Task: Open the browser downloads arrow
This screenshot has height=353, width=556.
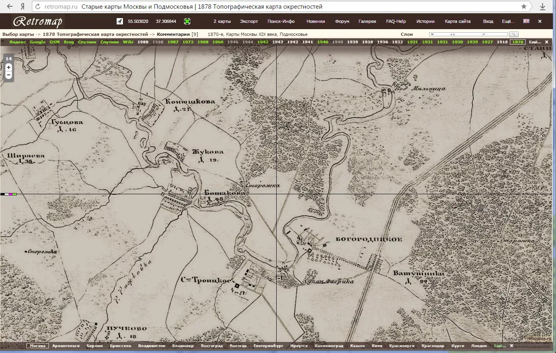Action: [x=542, y=6]
